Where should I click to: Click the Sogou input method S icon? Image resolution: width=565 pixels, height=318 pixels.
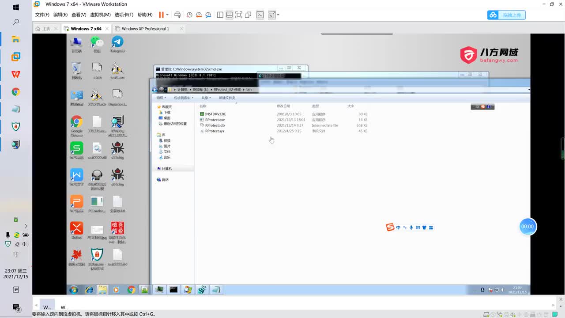tap(390, 227)
